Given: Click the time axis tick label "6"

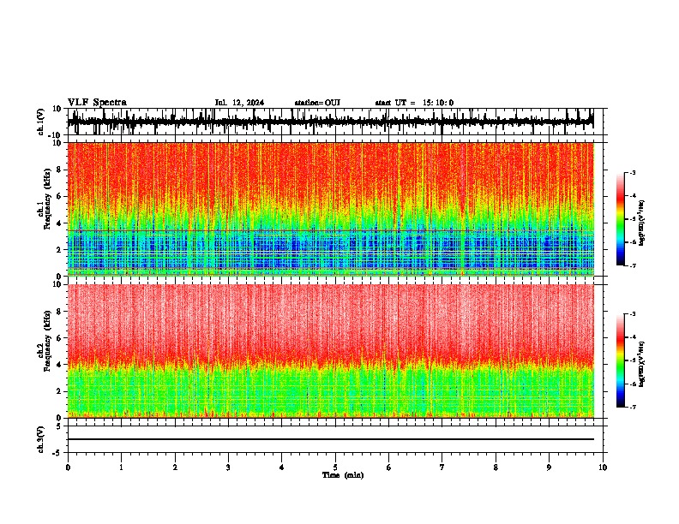Looking at the screenshot, I should coord(389,467).
